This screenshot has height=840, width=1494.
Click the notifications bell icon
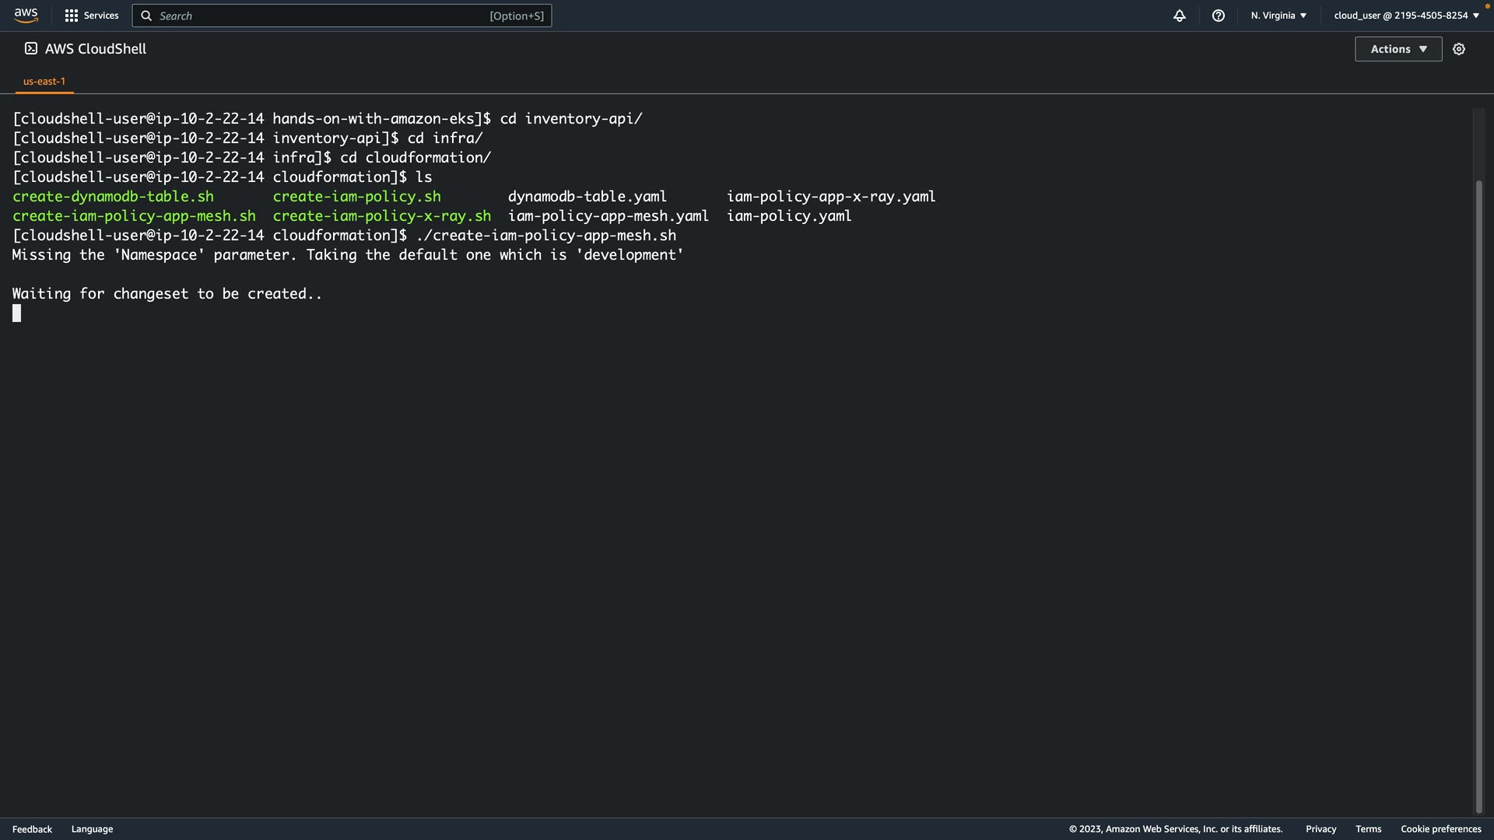[x=1180, y=16]
